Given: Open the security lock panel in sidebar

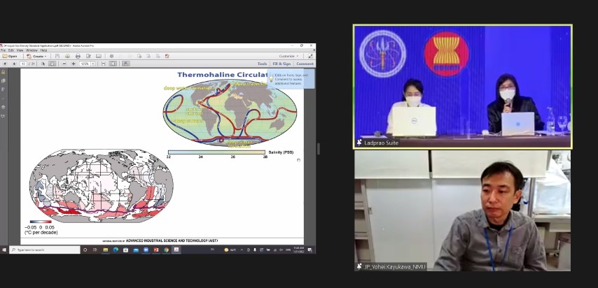Looking at the screenshot, I should 4,72.
